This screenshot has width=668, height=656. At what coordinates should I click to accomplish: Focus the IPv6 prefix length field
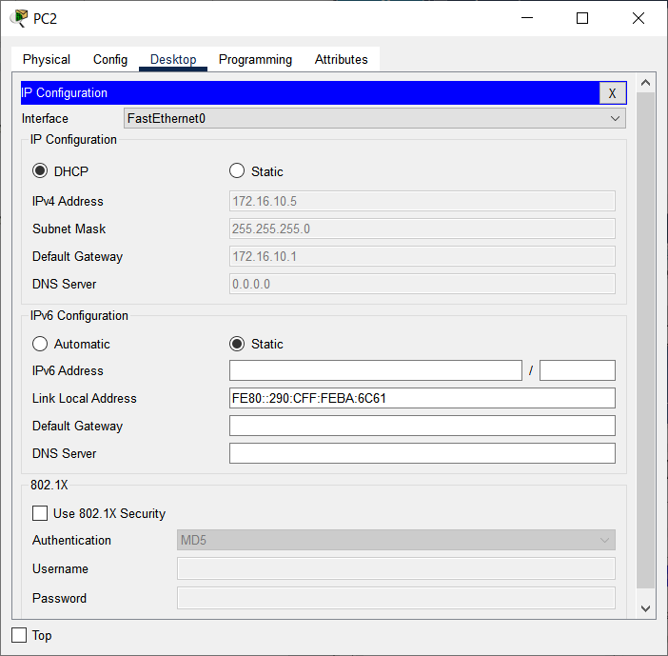578,370
